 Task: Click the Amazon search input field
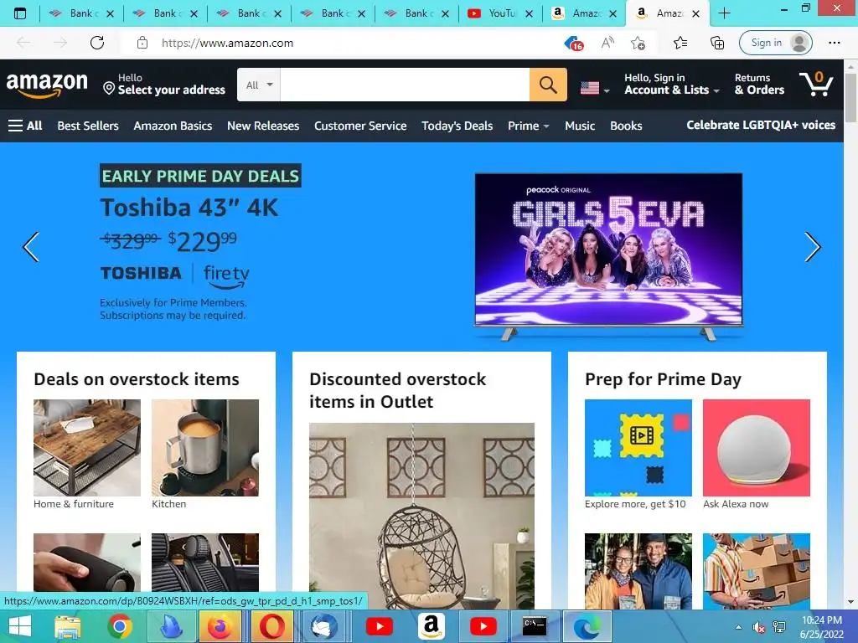405,85
